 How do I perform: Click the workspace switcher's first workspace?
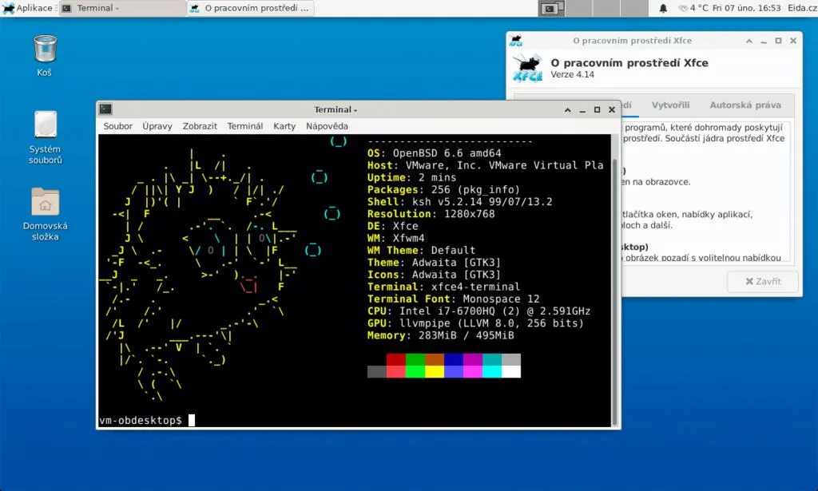pyautogui.click(x=552, y=8)
